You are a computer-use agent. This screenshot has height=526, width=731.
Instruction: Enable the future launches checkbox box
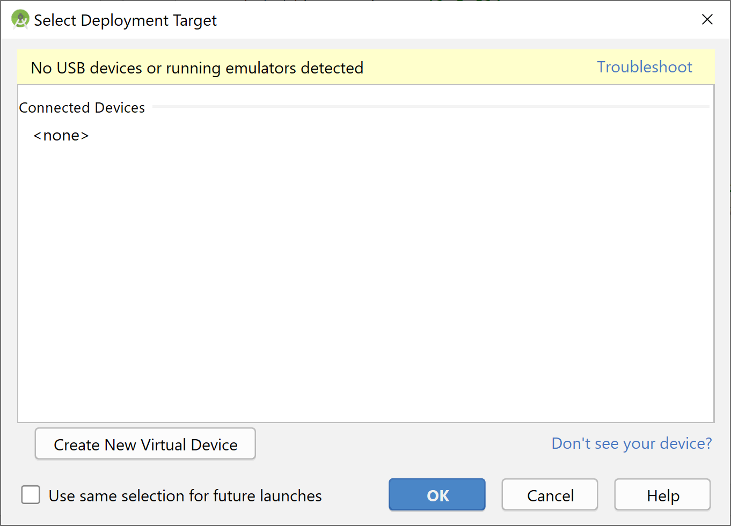pos(31,495)
